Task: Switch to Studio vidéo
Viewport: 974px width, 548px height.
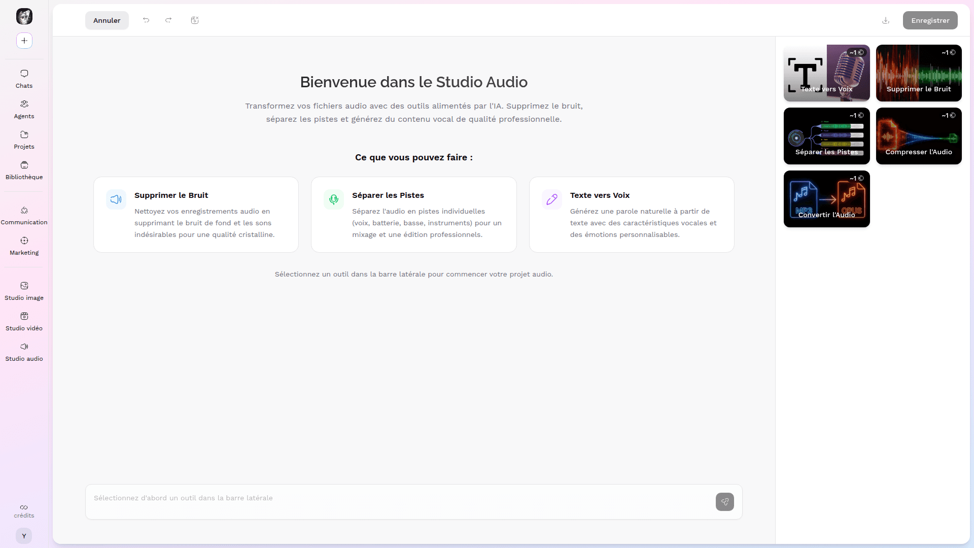Action: point(24,321)
